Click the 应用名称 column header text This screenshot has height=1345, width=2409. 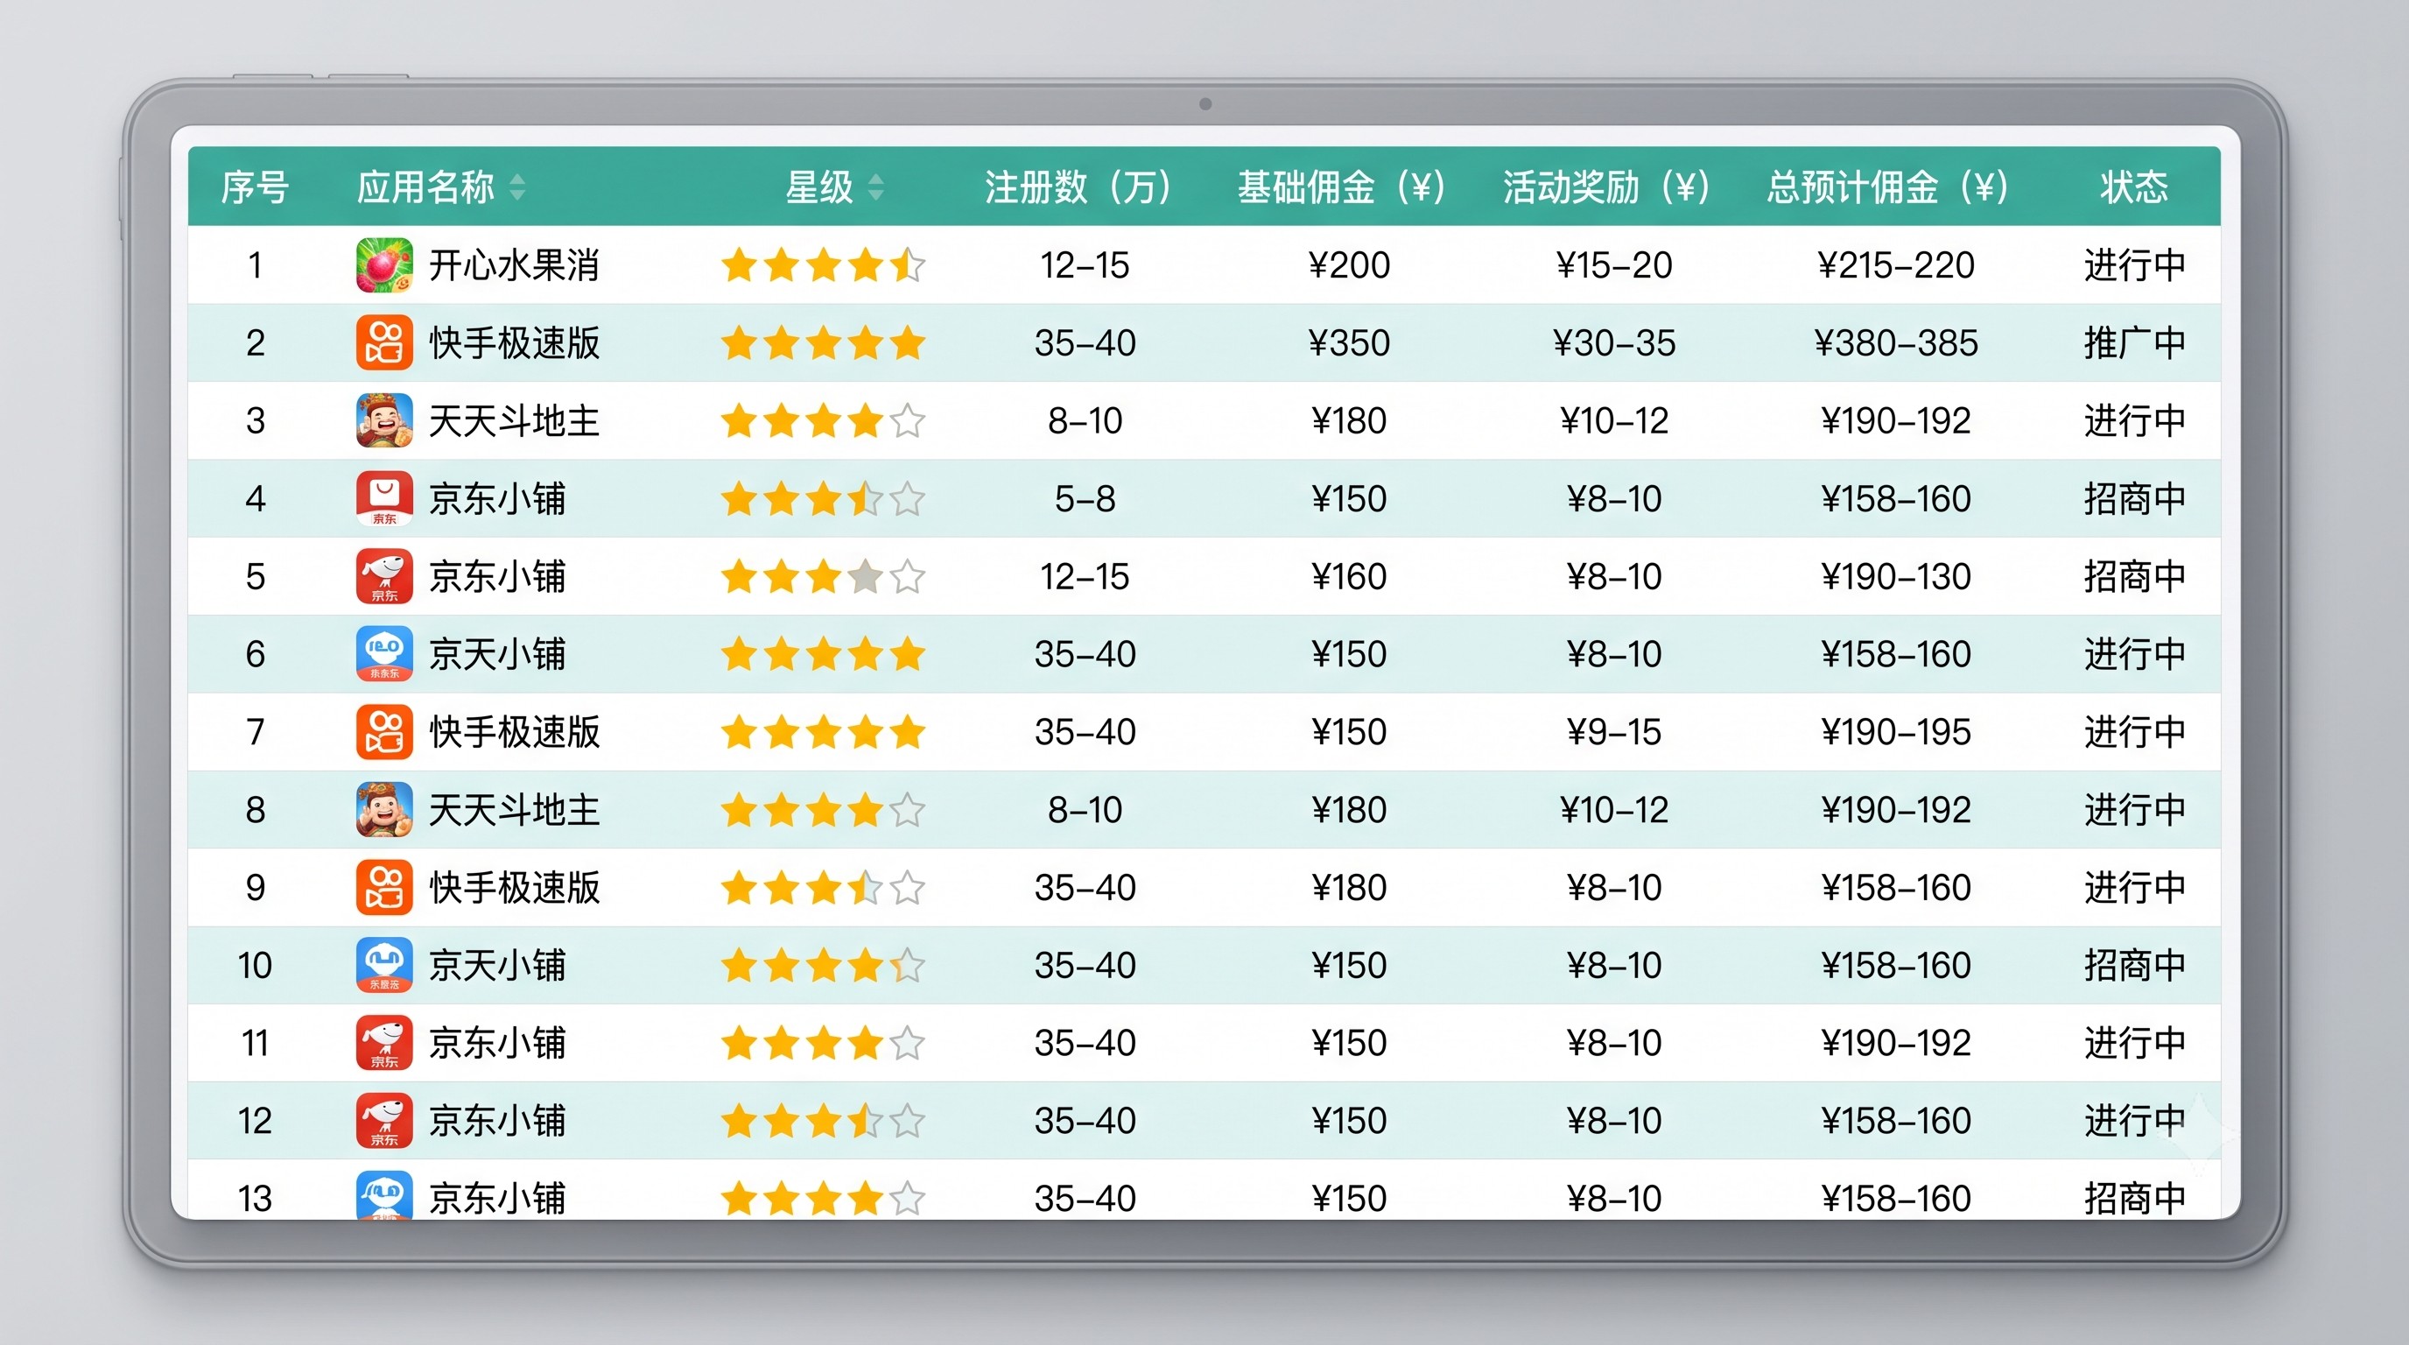point(425,187)
